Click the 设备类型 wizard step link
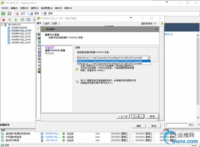 [49, 47]
